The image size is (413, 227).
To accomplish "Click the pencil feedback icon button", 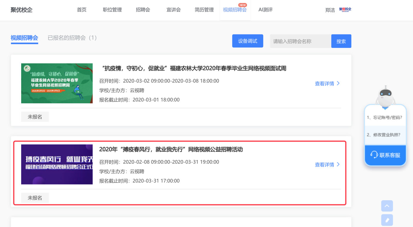I will tap(387, 220).
